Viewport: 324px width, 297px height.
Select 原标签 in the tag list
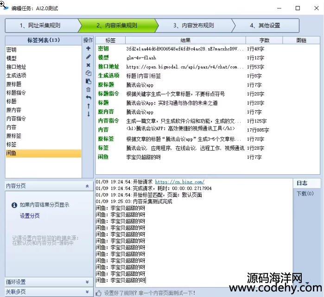44,136
